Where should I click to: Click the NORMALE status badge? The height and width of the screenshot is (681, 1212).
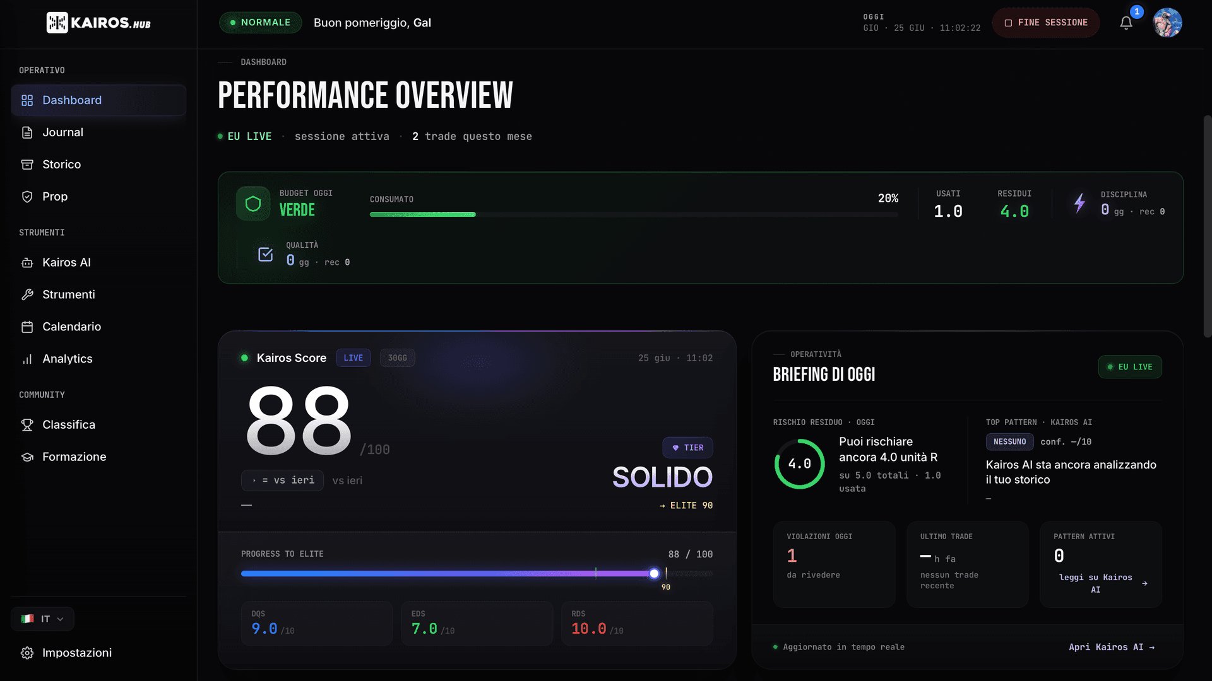261,23
